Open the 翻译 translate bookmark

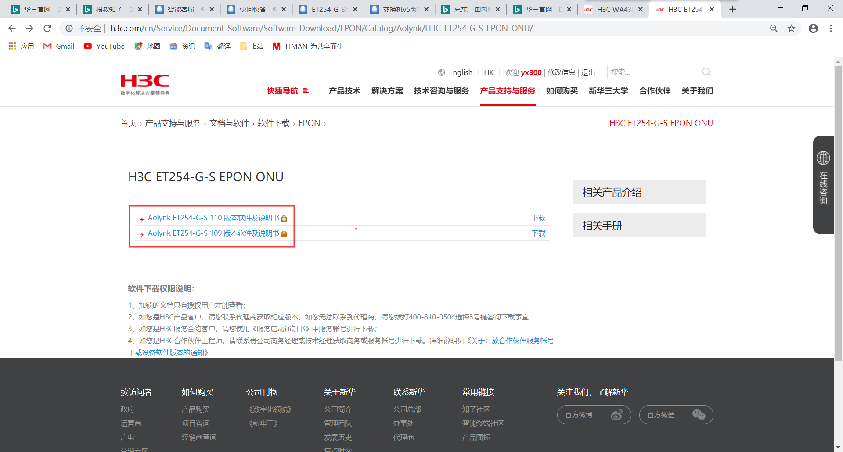point(218,46)
